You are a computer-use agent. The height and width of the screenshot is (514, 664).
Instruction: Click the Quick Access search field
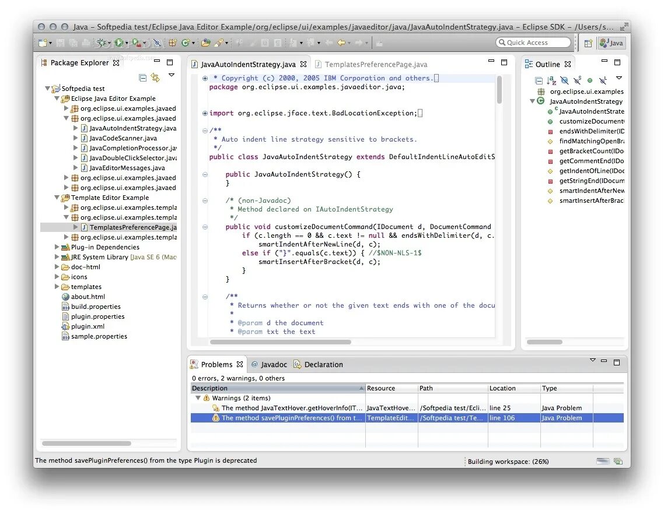[x=533, y=43]
